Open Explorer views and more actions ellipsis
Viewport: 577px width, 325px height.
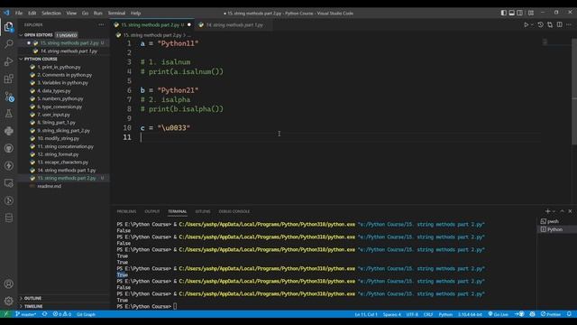point(101,24)
